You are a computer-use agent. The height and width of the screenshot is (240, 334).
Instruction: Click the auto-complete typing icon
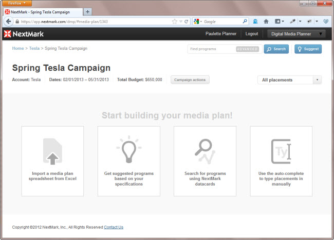click(x=281, y=151)
